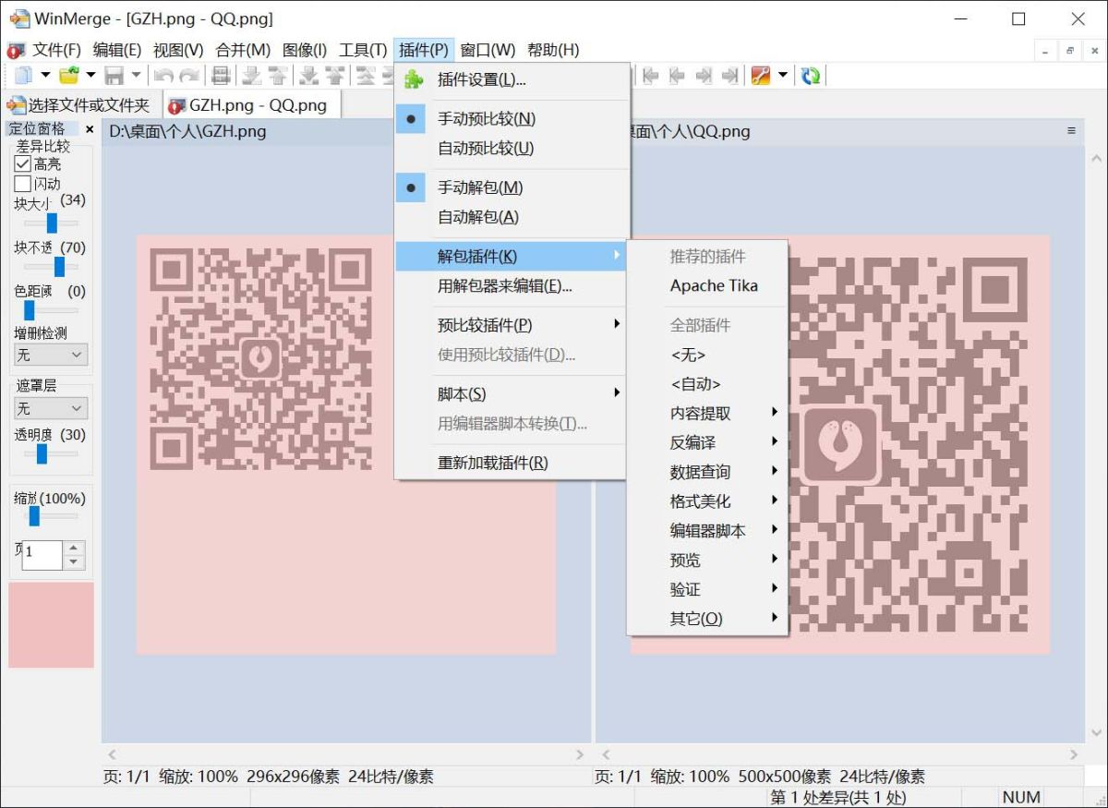Expand the 验证 submenu

click(x=707, y=590)
